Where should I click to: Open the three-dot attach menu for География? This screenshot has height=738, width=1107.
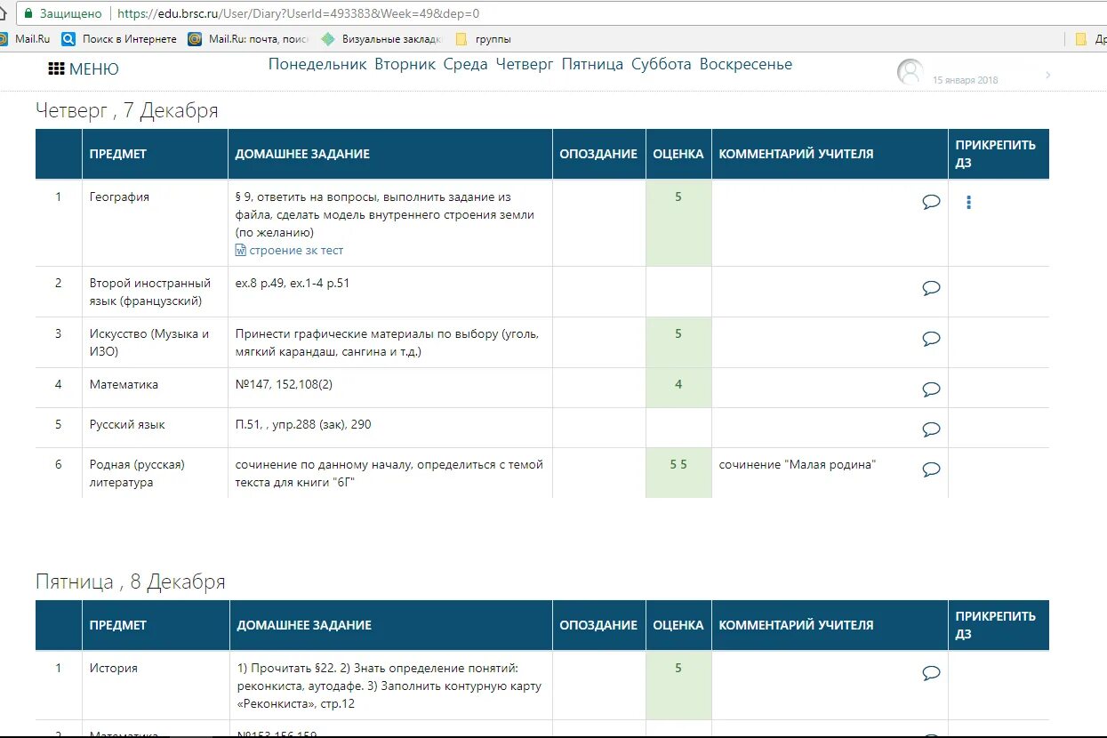click(x=968, y=203)
